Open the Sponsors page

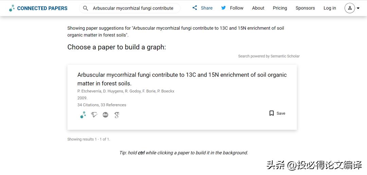click(x=305, y=8)
